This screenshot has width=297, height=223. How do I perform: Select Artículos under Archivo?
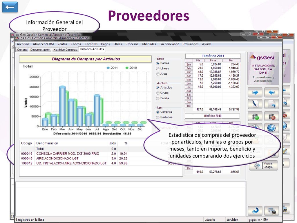tap(157, 88)
